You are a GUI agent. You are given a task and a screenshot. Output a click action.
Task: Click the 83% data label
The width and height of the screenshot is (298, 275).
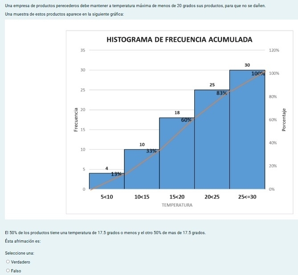pyautogui.click(x=221, y=93)
